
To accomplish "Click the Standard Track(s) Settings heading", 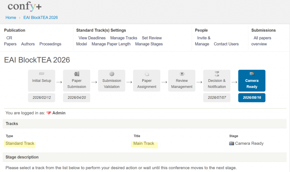I will click(x=101, y=30).
